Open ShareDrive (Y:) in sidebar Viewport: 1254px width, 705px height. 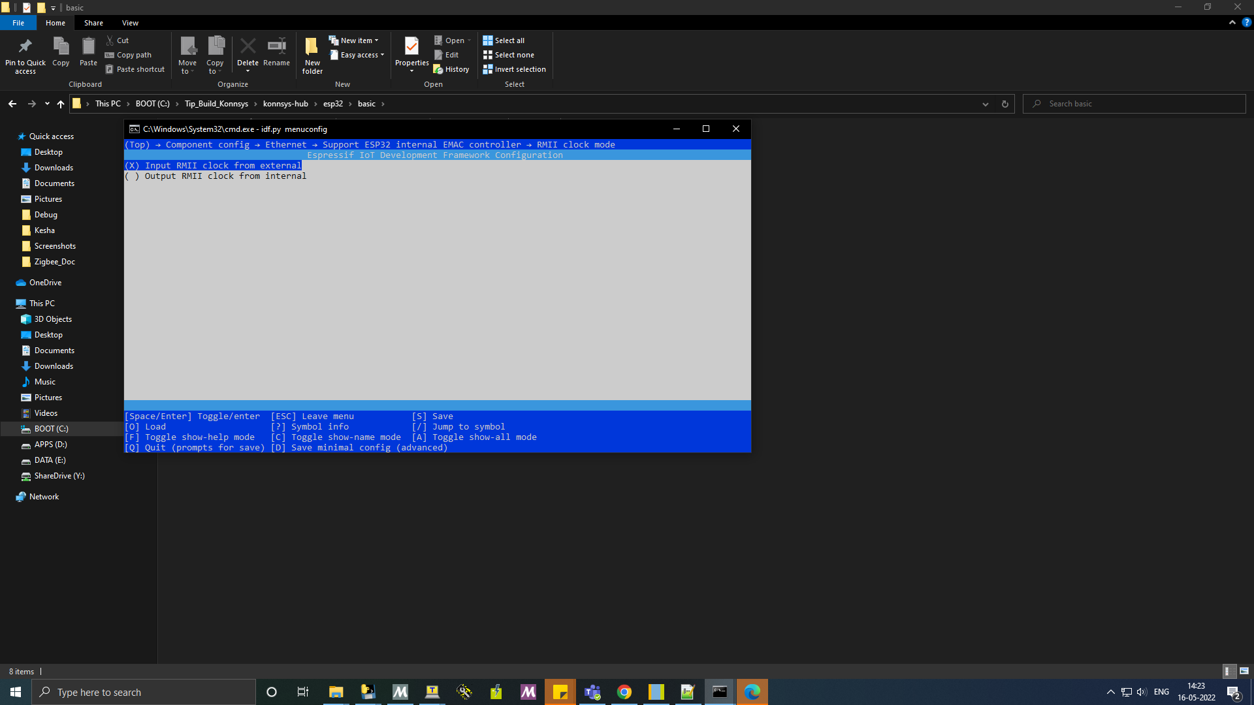[x=59, y=476]
